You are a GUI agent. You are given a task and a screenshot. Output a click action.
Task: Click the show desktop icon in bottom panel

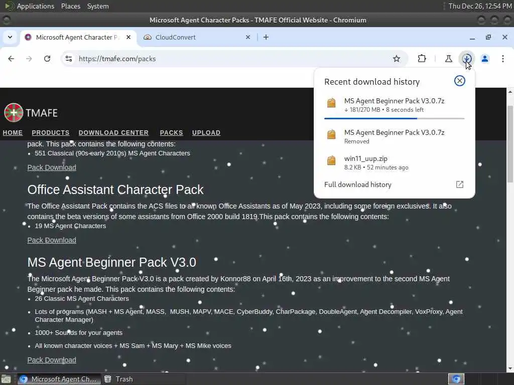click(6, 379)
